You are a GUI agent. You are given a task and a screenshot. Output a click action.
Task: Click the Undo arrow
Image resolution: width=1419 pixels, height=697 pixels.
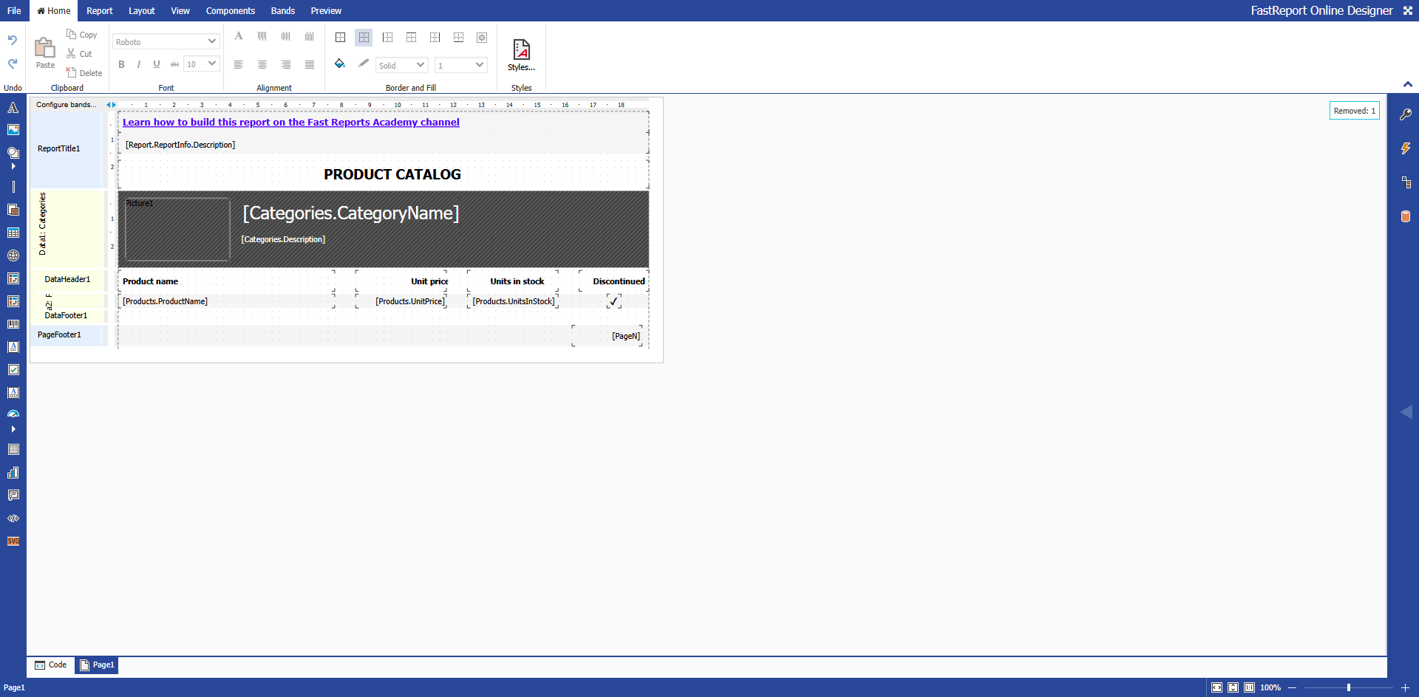pos(13,41)
